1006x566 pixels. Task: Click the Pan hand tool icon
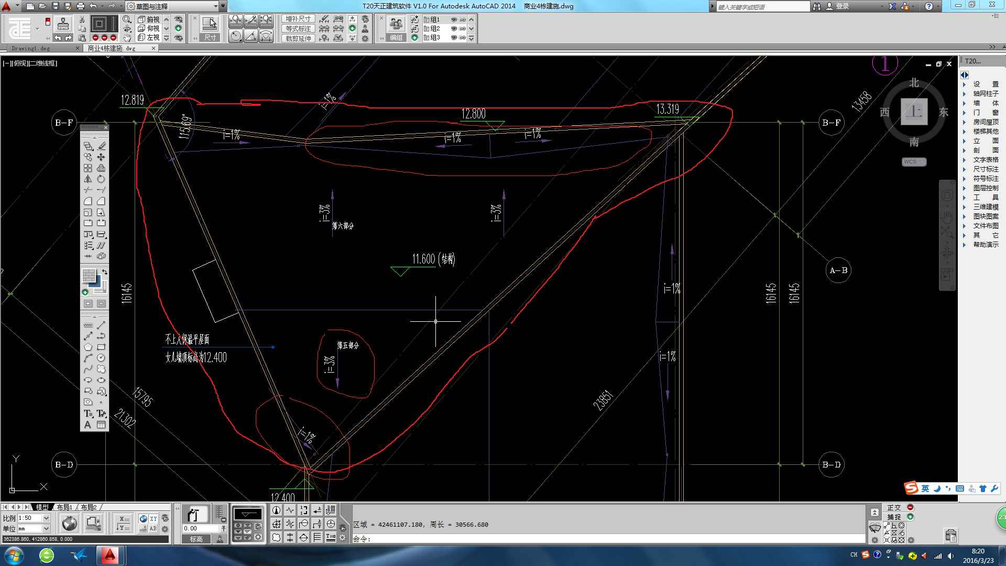(127, 38)
